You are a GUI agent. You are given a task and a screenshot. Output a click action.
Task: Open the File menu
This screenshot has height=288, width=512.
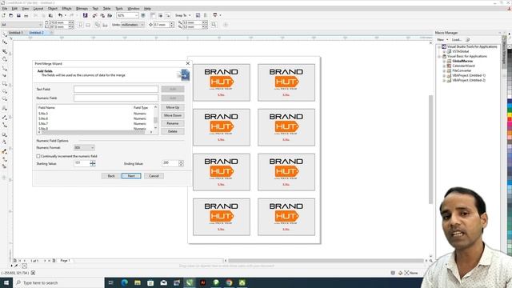click(x=5, y=9)
